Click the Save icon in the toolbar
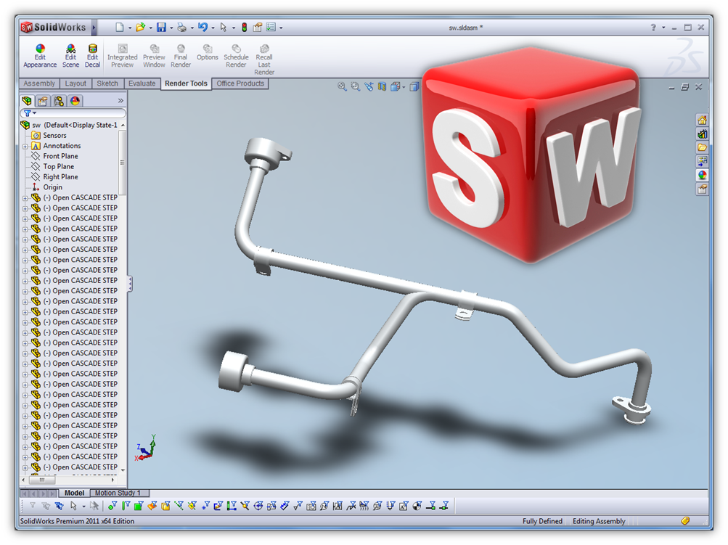Screen dimensions: 728x545 [160, 28]
